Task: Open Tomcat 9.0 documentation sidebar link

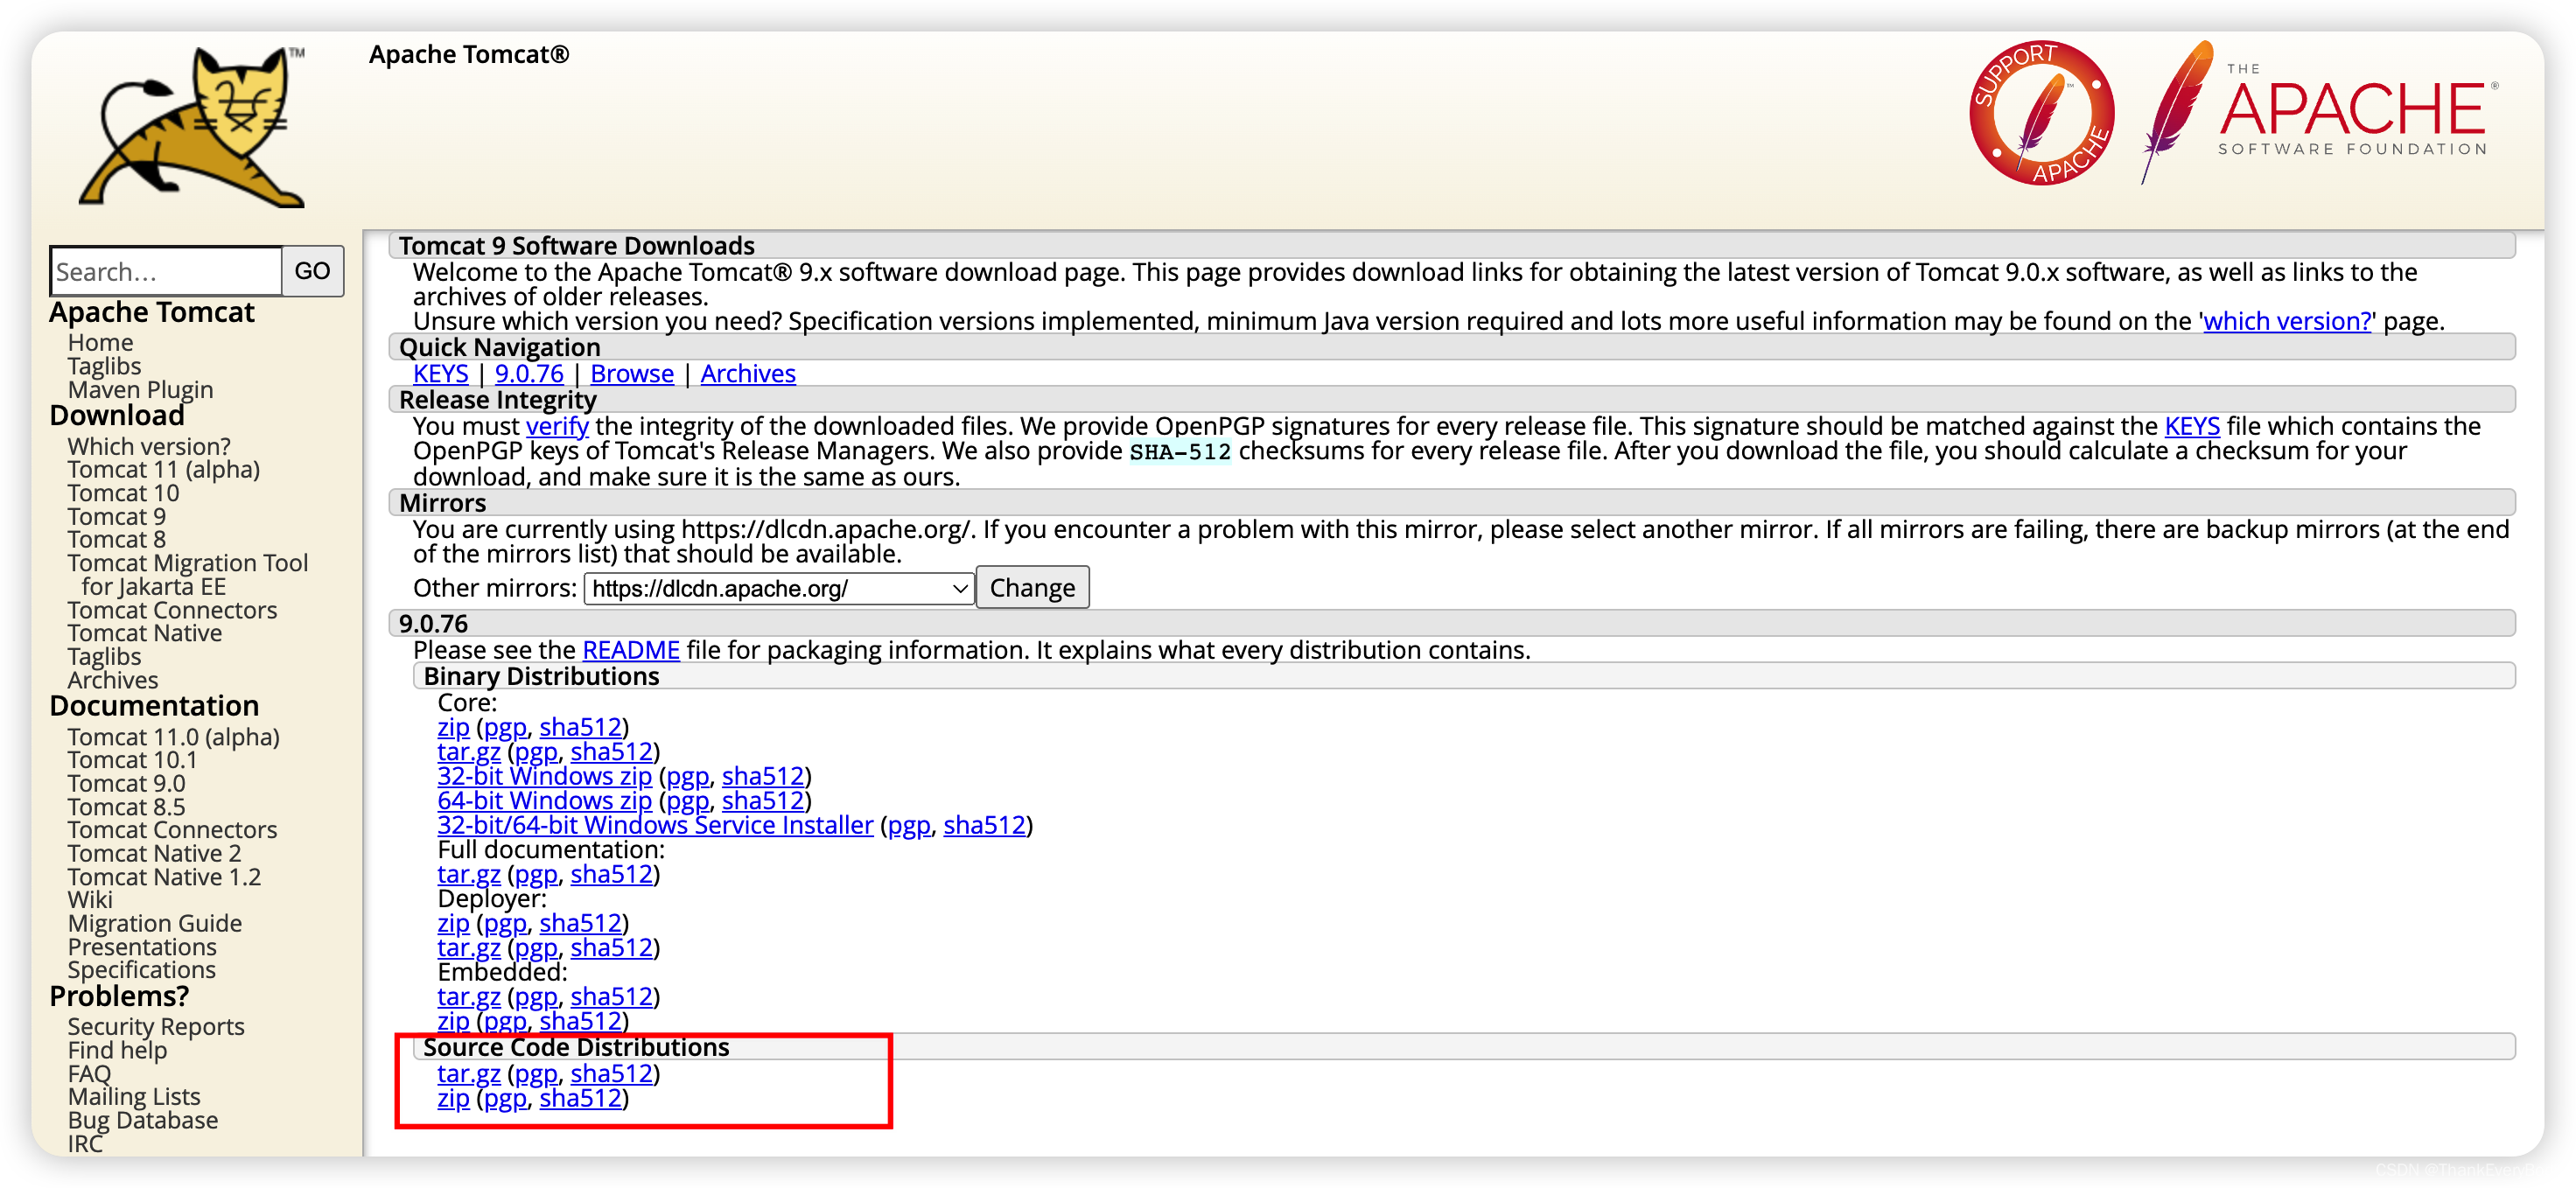Action: [x=126, y=784]
